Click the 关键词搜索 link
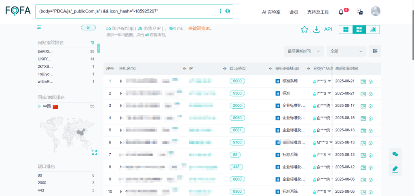 199,29
